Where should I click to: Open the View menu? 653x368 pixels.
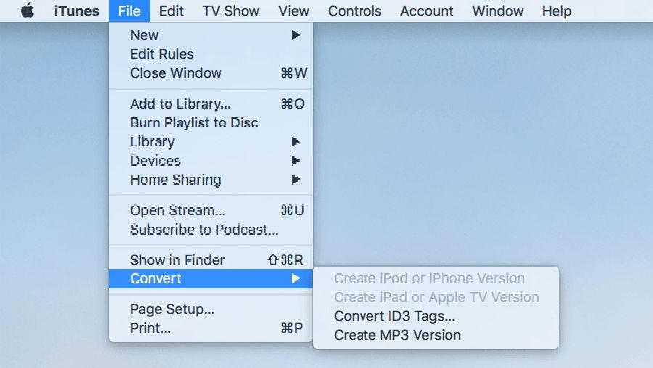point(294,11)
